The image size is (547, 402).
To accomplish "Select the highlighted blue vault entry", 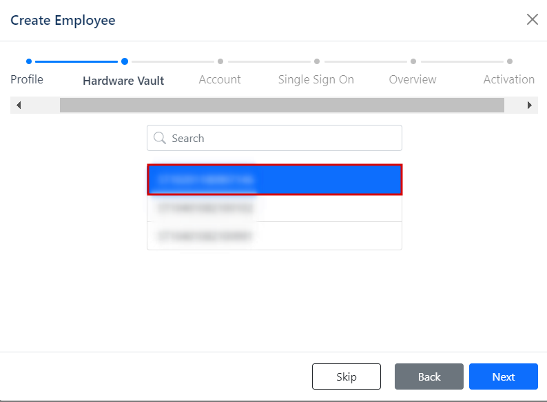I will coord(275,179).
